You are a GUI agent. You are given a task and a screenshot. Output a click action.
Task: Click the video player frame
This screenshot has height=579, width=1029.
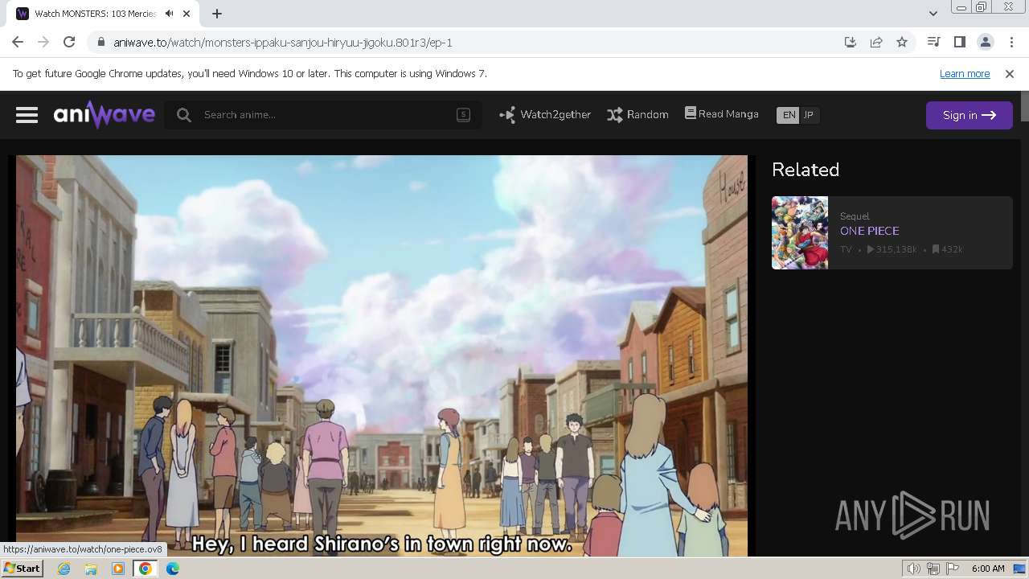click(382, 355)
